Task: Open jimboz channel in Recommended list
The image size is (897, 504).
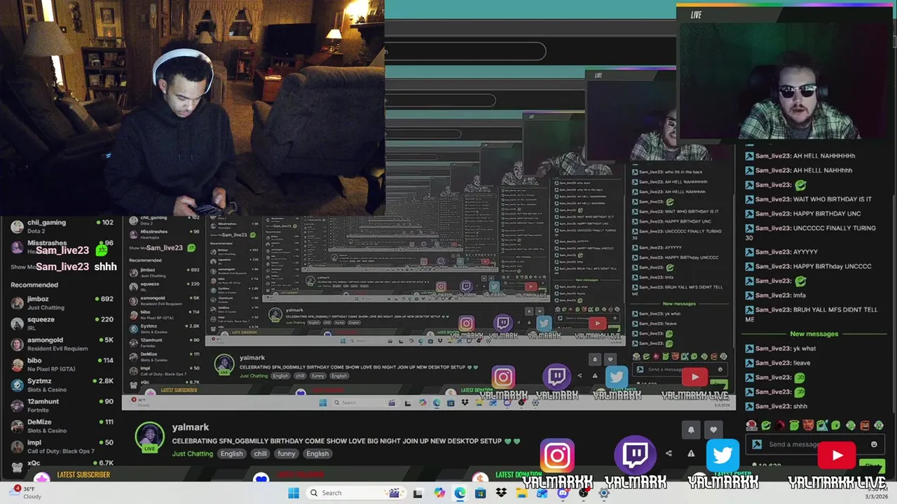Action: tap(62, 302)
